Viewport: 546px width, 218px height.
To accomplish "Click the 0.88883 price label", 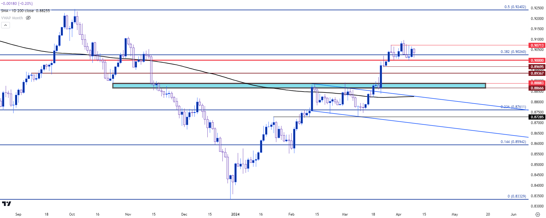I will (537, 83).
